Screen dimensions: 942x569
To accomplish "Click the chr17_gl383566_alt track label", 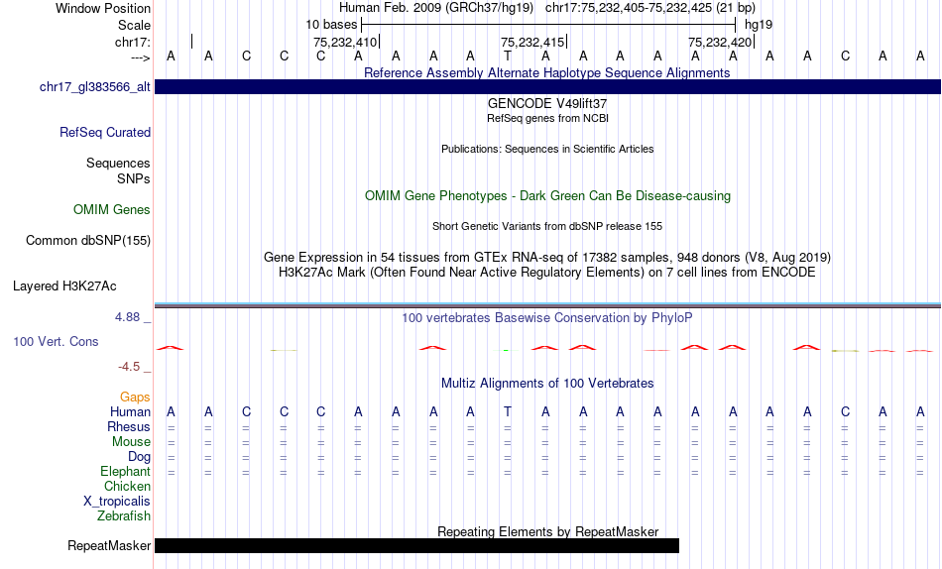I will click(x=95, y=86).
